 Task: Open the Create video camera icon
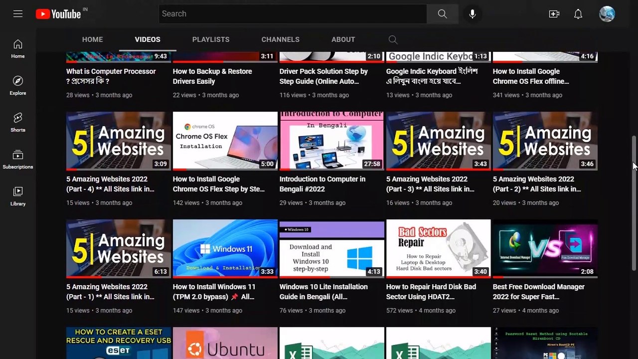[x=554, y=14]
